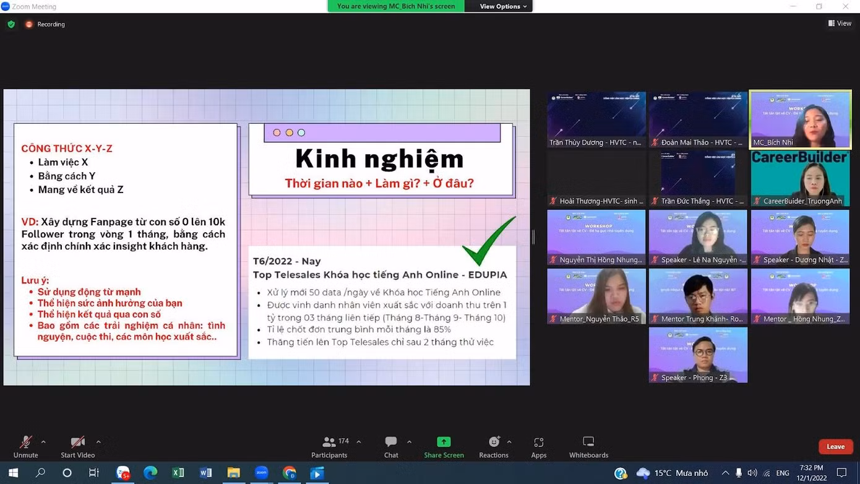Expand video options arrow beside Start Video
This screenshot has width=860, height=484.
coord(98,442)
